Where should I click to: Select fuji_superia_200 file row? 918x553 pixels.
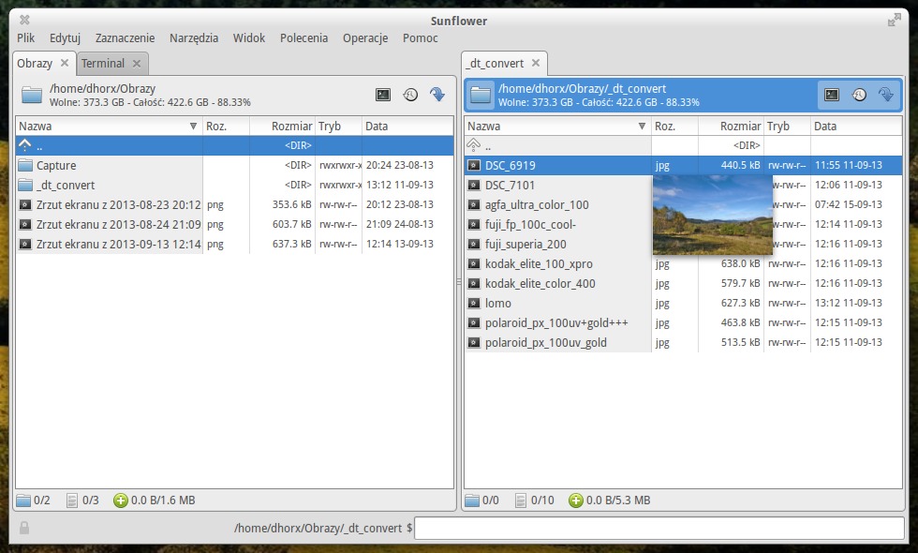[683, 245]
